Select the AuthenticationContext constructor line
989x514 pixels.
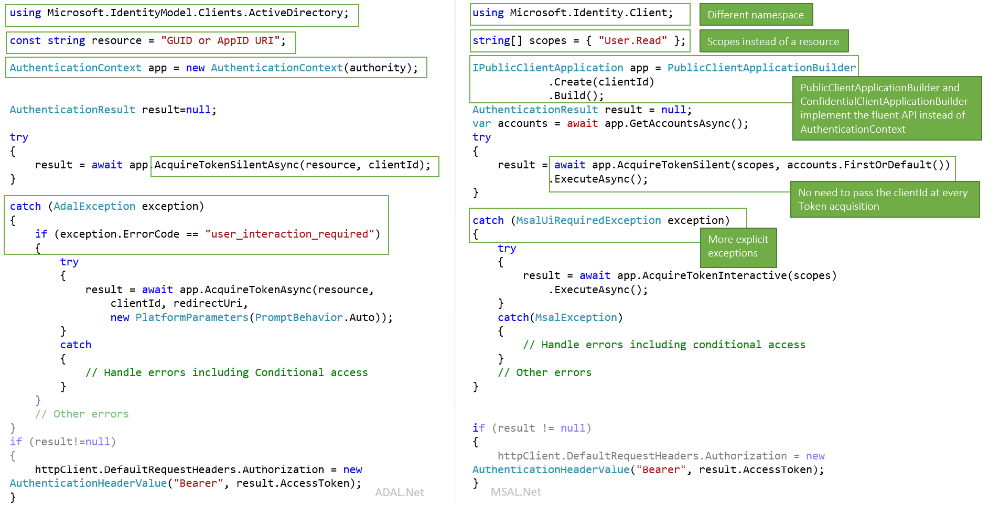point(216,67)
